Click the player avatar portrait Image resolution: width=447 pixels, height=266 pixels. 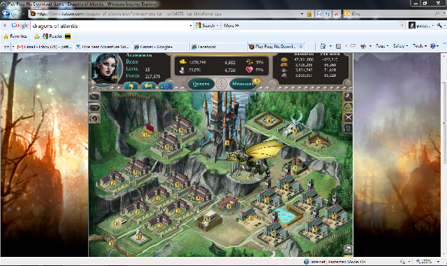(x=105, y=69)
